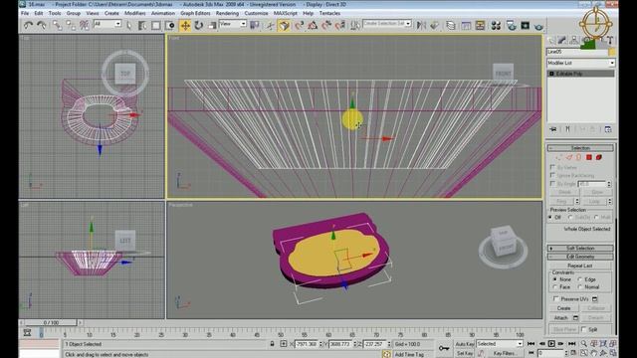637x358 pixels.
Task: Select Polygon sub-object level red square
Action: point(588,157)
